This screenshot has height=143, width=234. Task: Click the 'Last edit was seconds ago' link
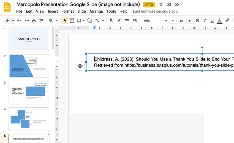click(x=155, y=11)
